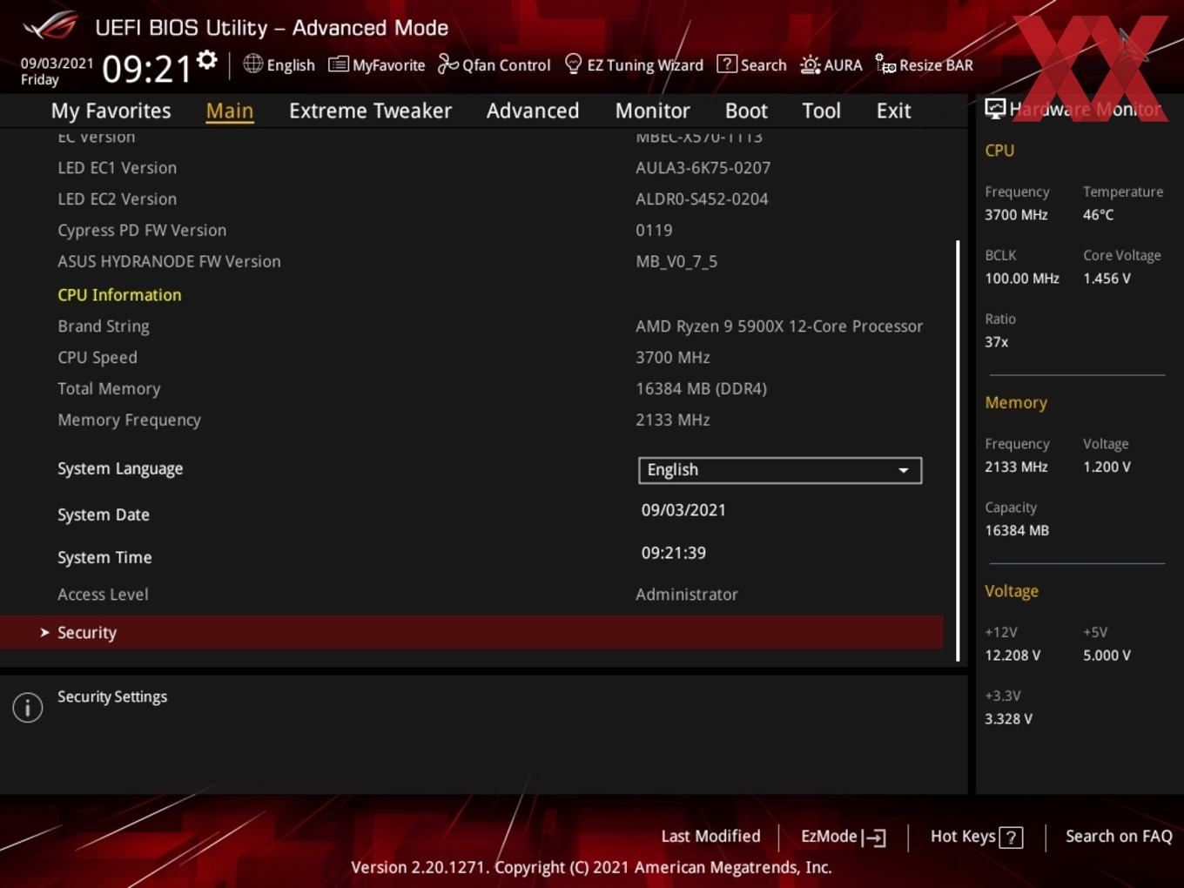Open the My Favorites tab
The image size is (1184, 888).
[x=111, y=111]
